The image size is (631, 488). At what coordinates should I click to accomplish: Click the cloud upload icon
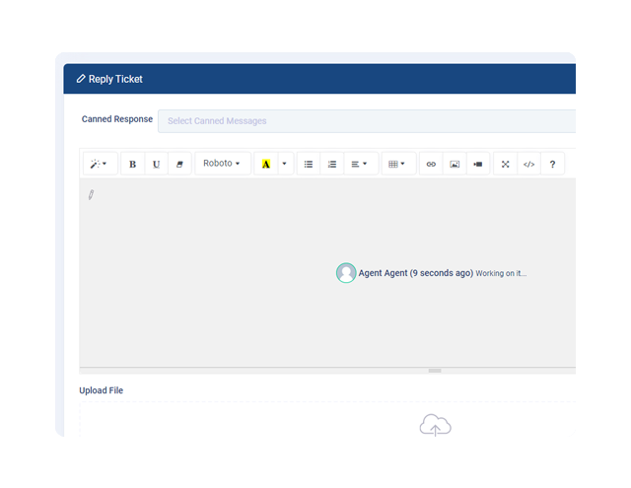click(x=435, y=425)
